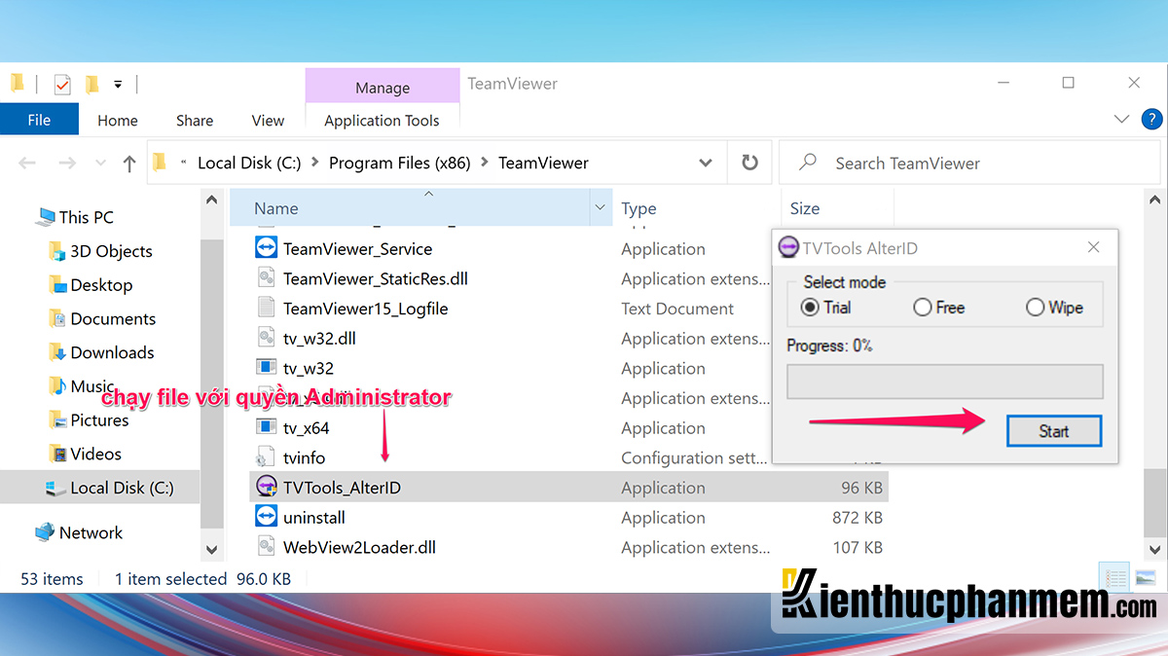Select the Free mode radio button
The height and width of the screenshot is (656, 1168).
(x=922, y=308)
